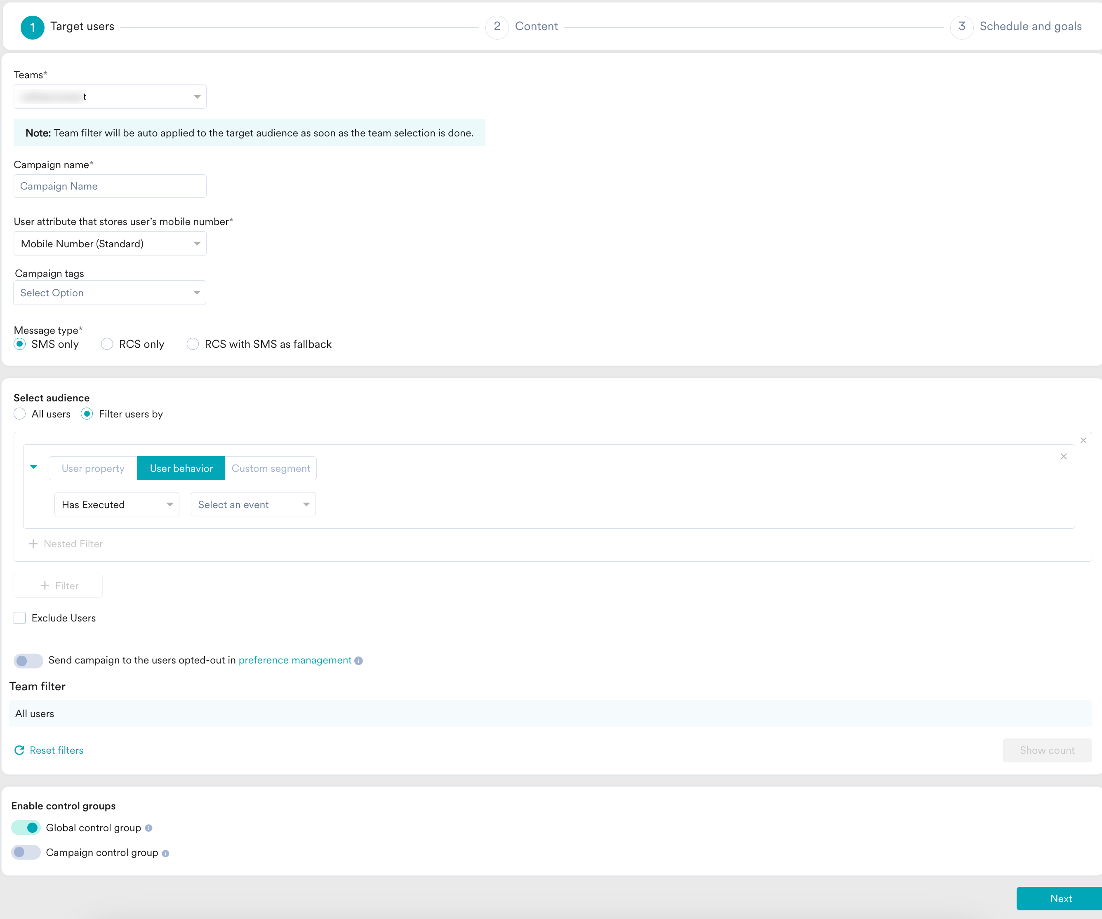Click Global control group info icon
1102x919 pixels.
(x=148, y=828)
